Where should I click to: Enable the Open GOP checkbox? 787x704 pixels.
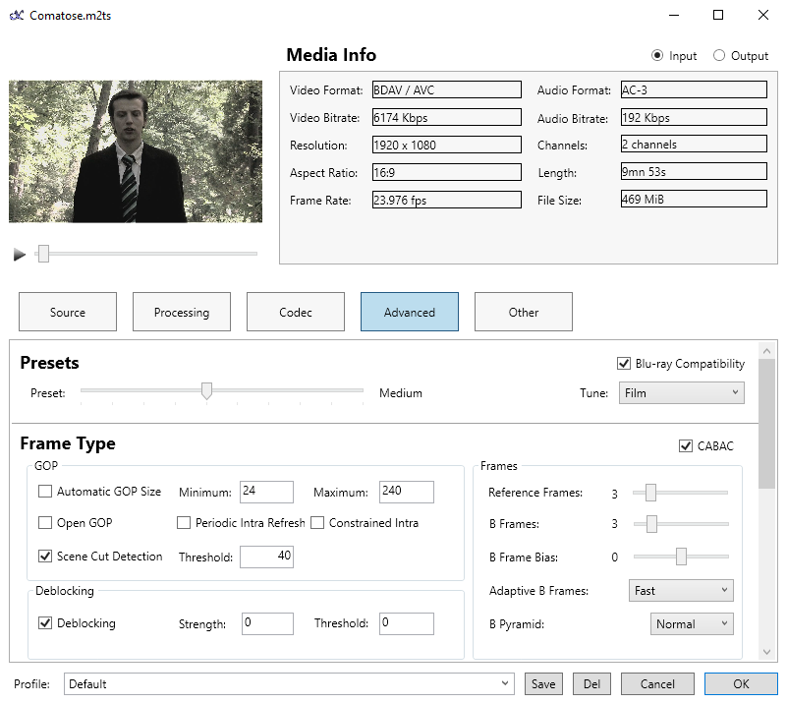point(45,523)
